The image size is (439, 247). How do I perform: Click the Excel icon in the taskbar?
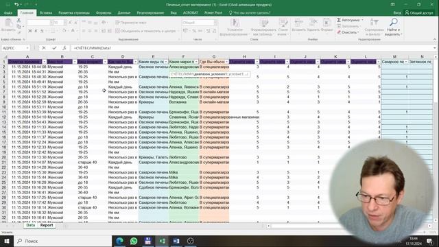click(162, 241)
